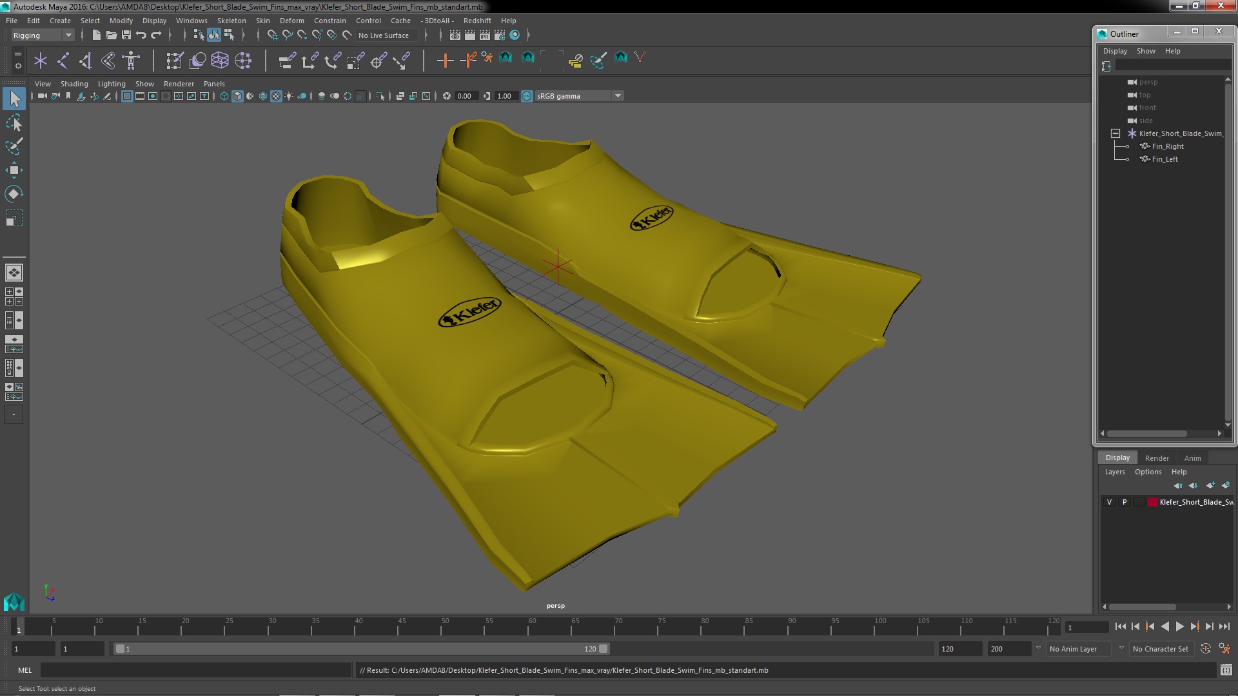1238x696 pixels.
Task: Open the sRGB gamma view transform dropdown
Action: pyautogui.click(x=618, y=96)
